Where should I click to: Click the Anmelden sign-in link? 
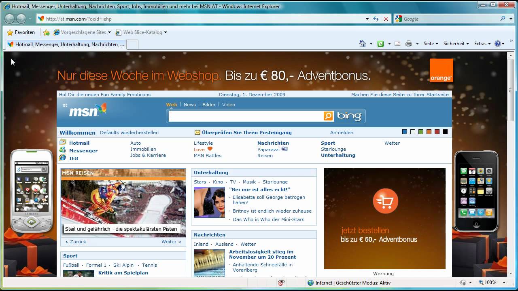[x=342, y=133]
